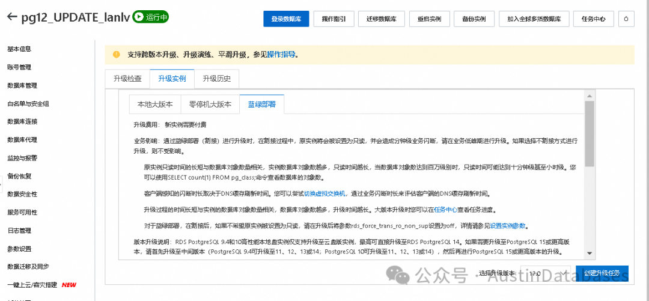Open 基本信息 in the sidebar
The height and width of the screenshot is (301, 649).
coord(19,49)
